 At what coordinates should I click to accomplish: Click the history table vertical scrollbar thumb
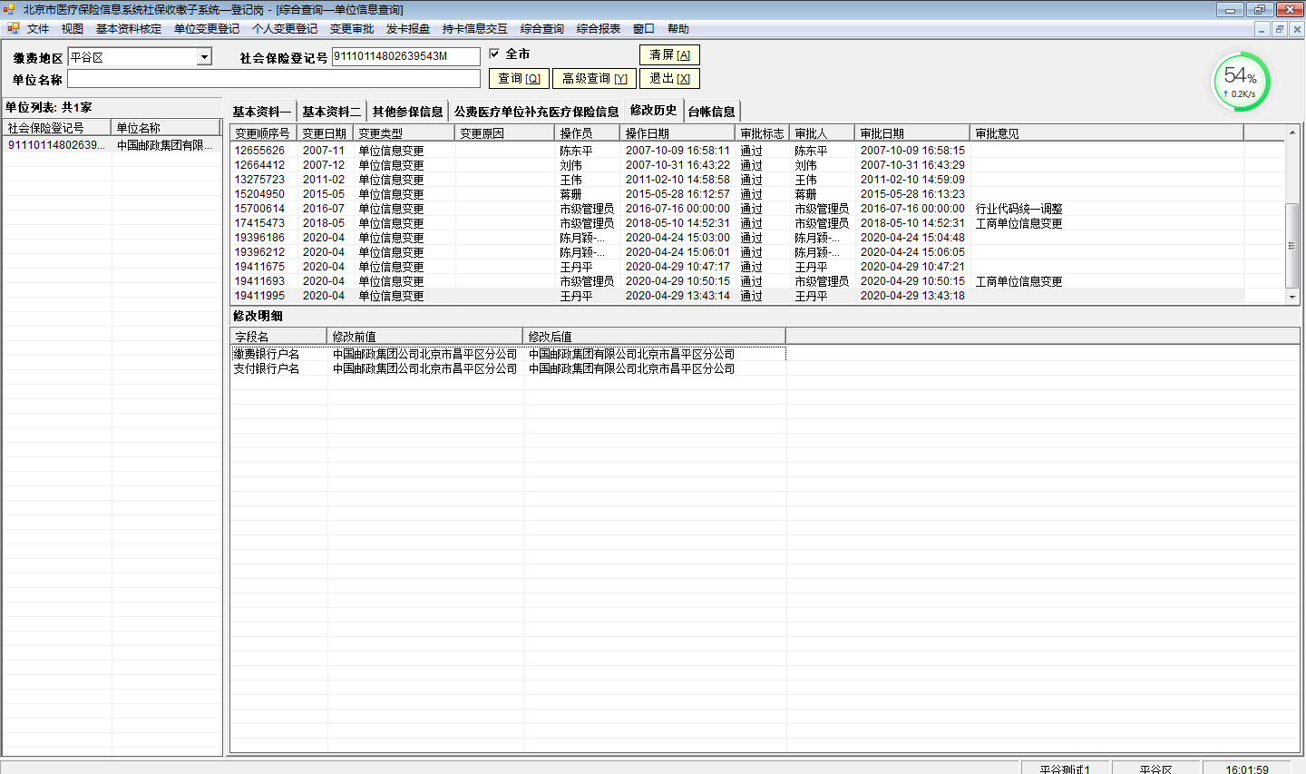click(1292, 245)
